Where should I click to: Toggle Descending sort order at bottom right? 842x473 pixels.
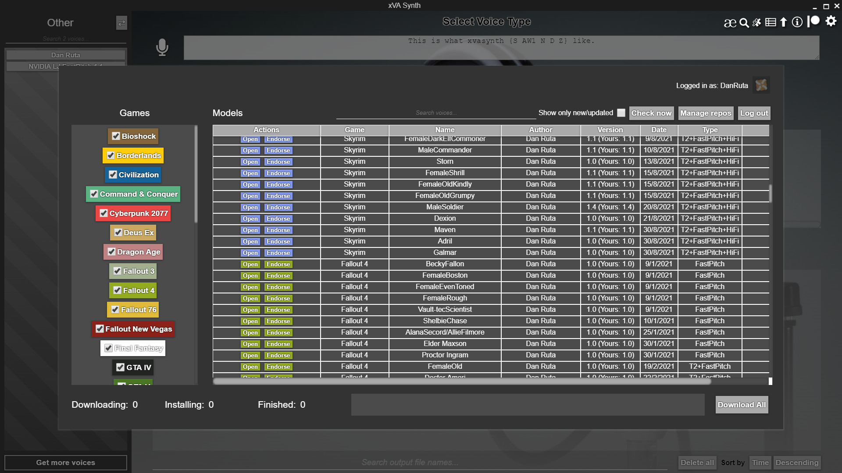pyautogui.click(x=797, y=462)
